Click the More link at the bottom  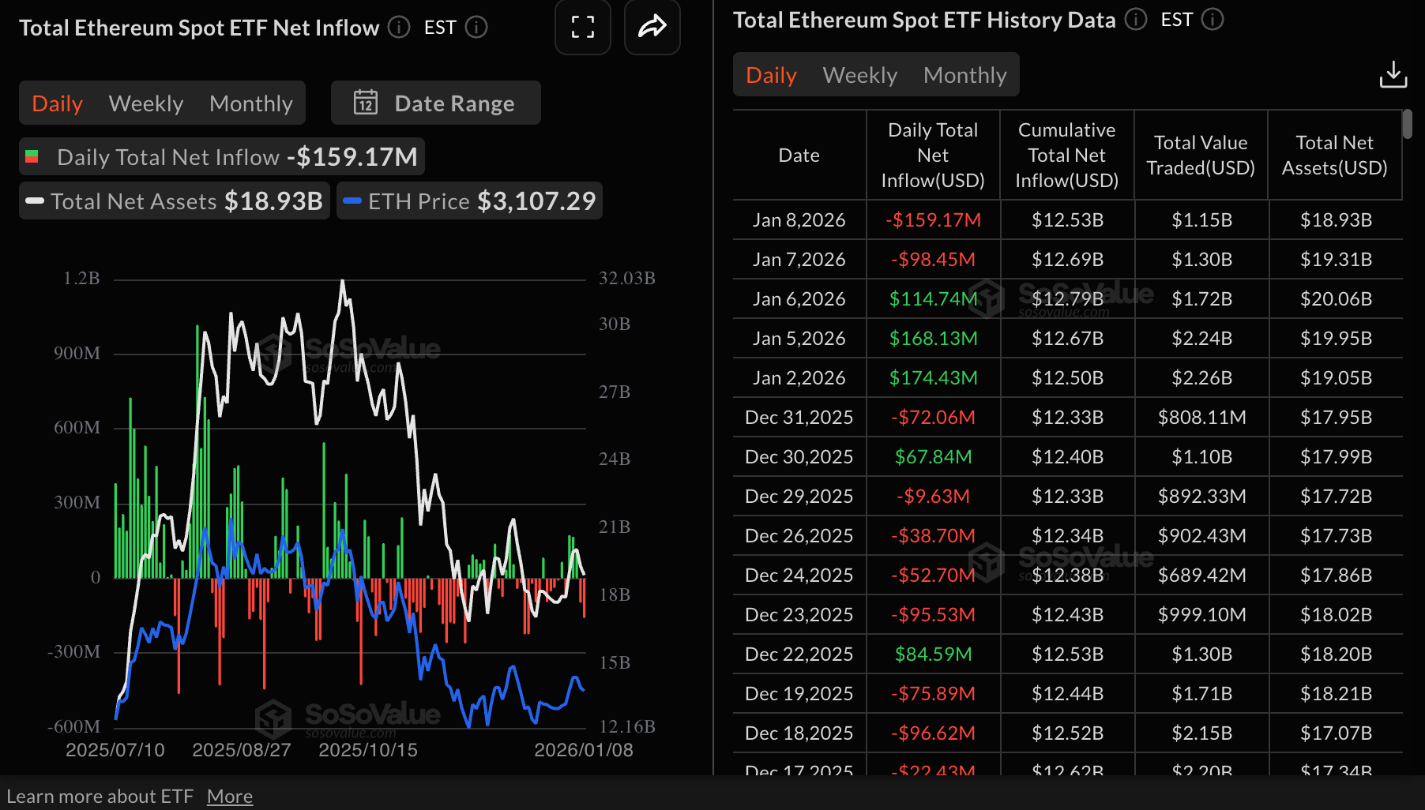tap(229, 796)
